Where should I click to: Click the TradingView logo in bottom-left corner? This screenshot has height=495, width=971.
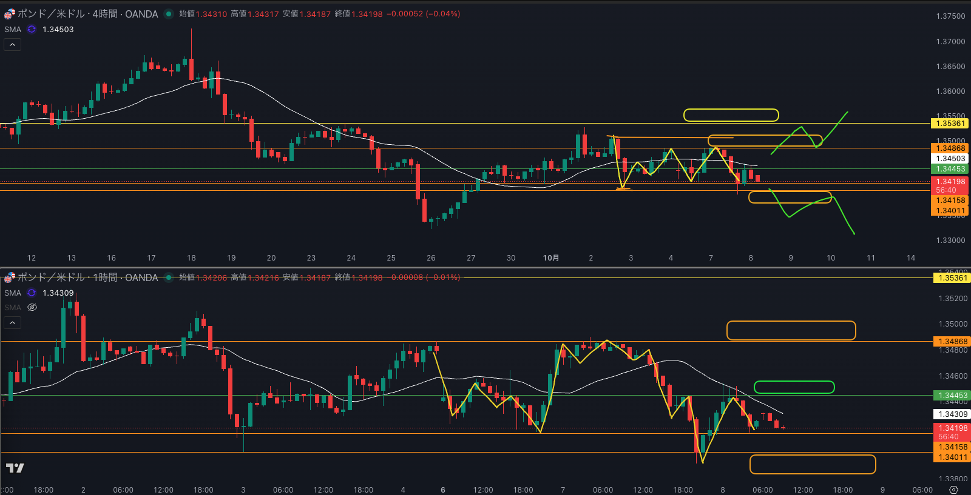click(x=15, y=468)
